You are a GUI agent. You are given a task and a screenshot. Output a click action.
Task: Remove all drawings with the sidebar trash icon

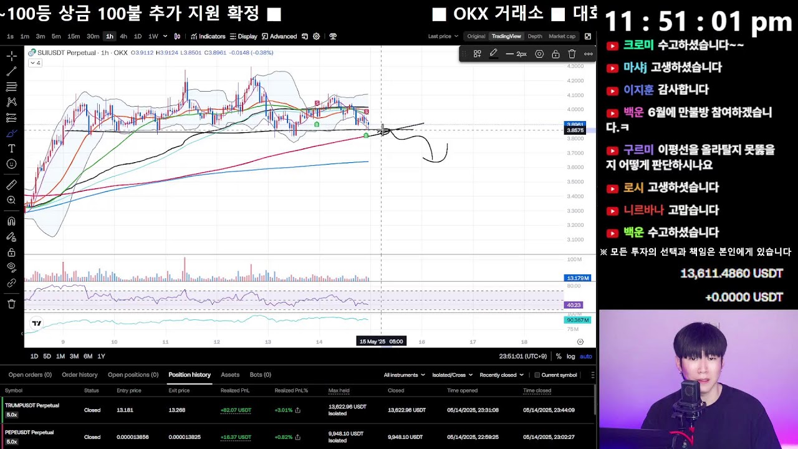click(11, 304)
